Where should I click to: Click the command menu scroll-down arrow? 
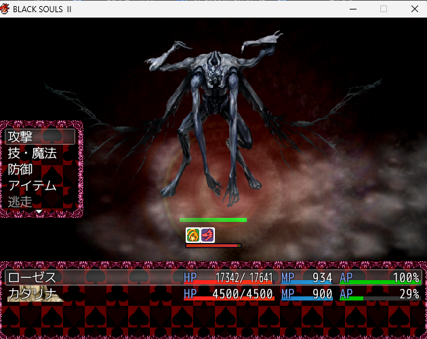point(39,212)
